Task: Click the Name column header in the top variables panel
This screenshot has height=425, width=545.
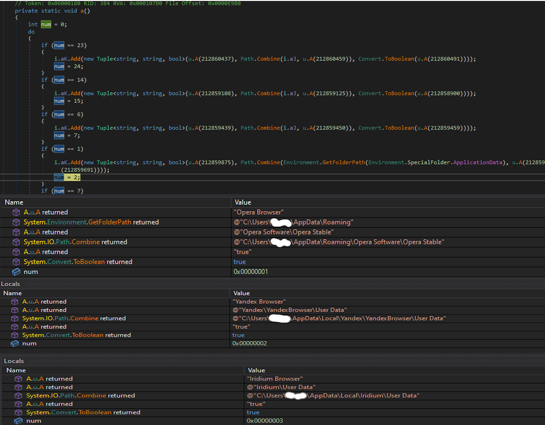Action: point(14,202)
